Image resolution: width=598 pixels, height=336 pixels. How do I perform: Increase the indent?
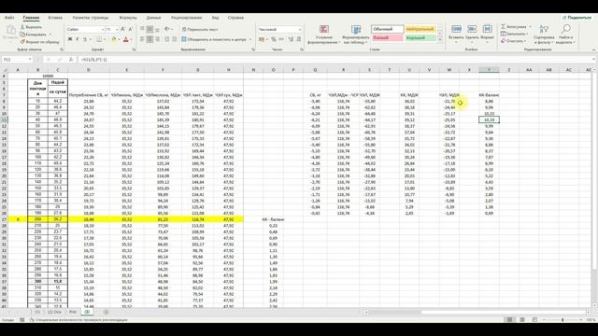(x=175, y=39)
